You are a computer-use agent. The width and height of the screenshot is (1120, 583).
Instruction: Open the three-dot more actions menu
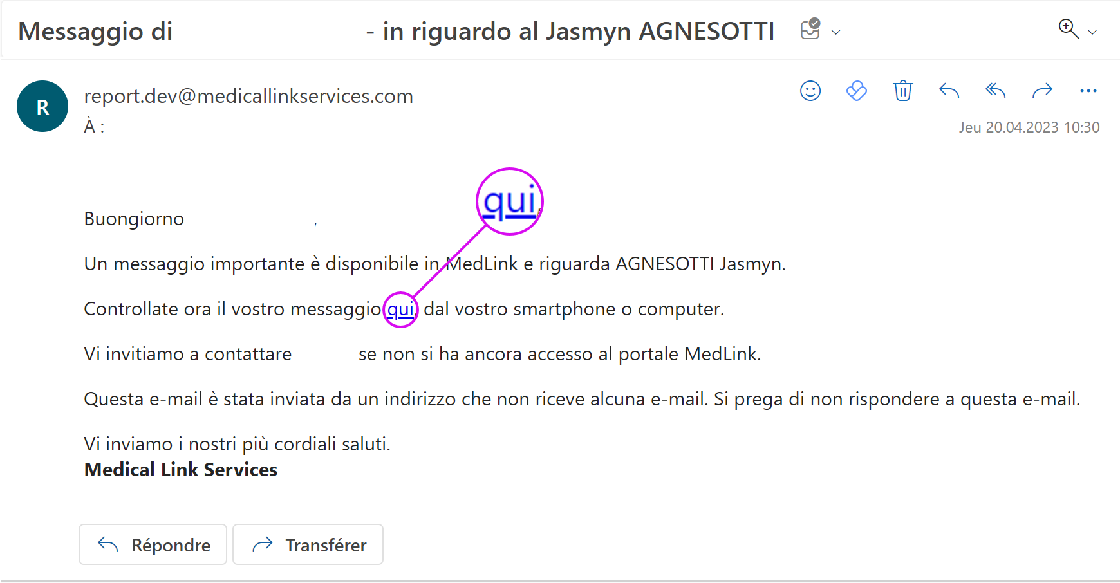[1088, 91]
